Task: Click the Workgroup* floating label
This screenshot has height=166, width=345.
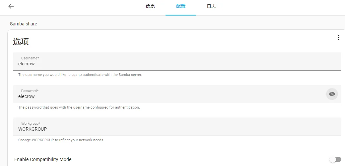Action: tap(31, 123)
